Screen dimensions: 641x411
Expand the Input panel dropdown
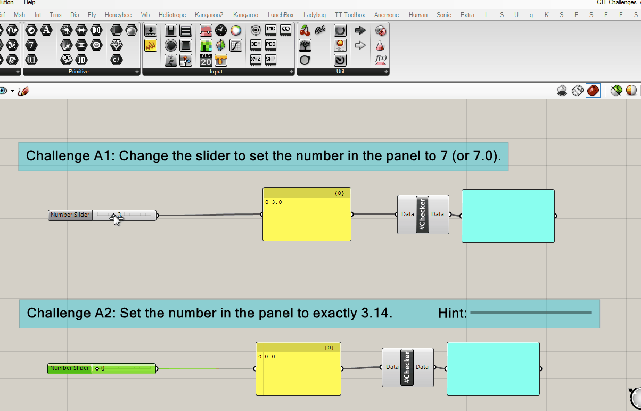[291, 72]
